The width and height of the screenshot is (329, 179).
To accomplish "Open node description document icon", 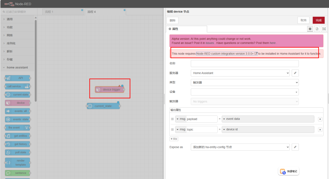I will (x=317, y=29).
